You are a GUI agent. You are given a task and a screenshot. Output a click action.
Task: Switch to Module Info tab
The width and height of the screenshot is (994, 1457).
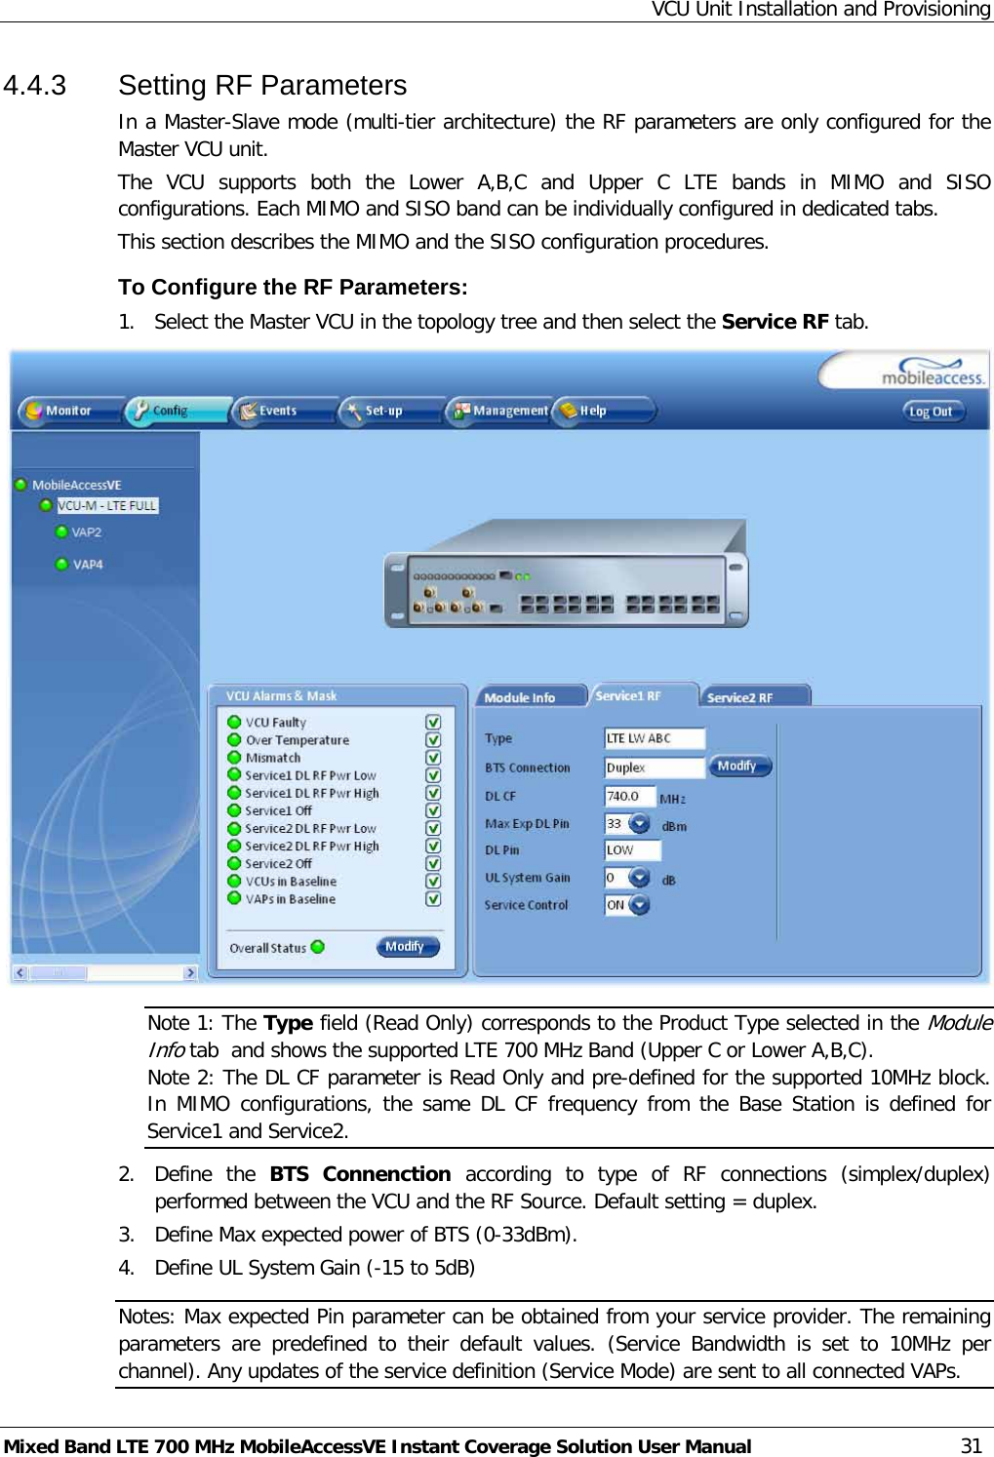coord(533,697)
